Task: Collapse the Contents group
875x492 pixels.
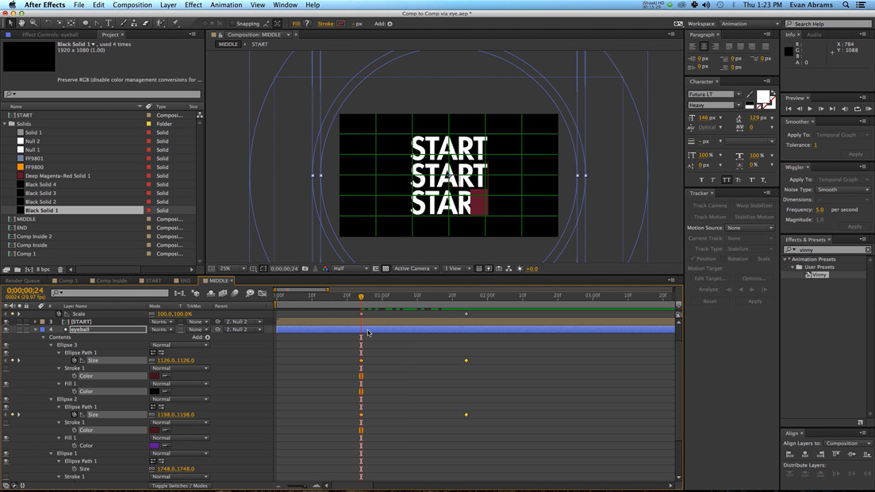Action: click(44, 337)
